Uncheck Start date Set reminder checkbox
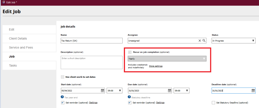Viewport: 259px width, 108px height. pos(63,103)
